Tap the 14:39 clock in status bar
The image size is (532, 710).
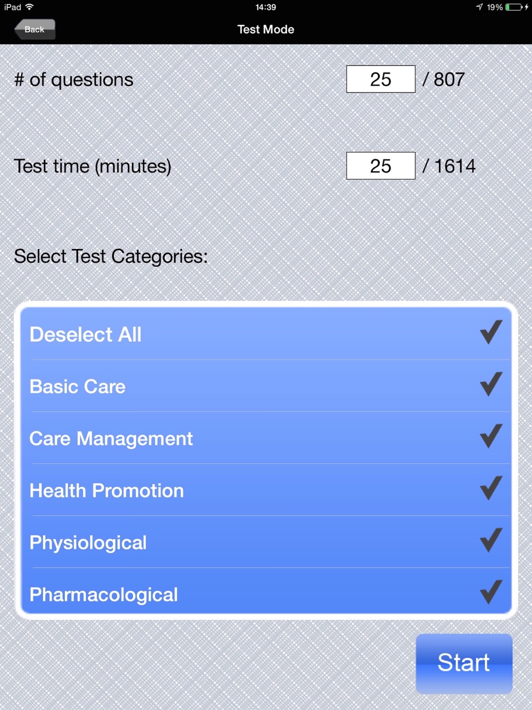tap(265, 7)
